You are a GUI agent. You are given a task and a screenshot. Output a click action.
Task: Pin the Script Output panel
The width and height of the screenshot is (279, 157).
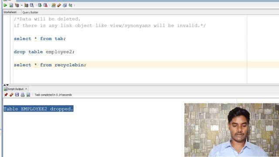pos(6,95)
